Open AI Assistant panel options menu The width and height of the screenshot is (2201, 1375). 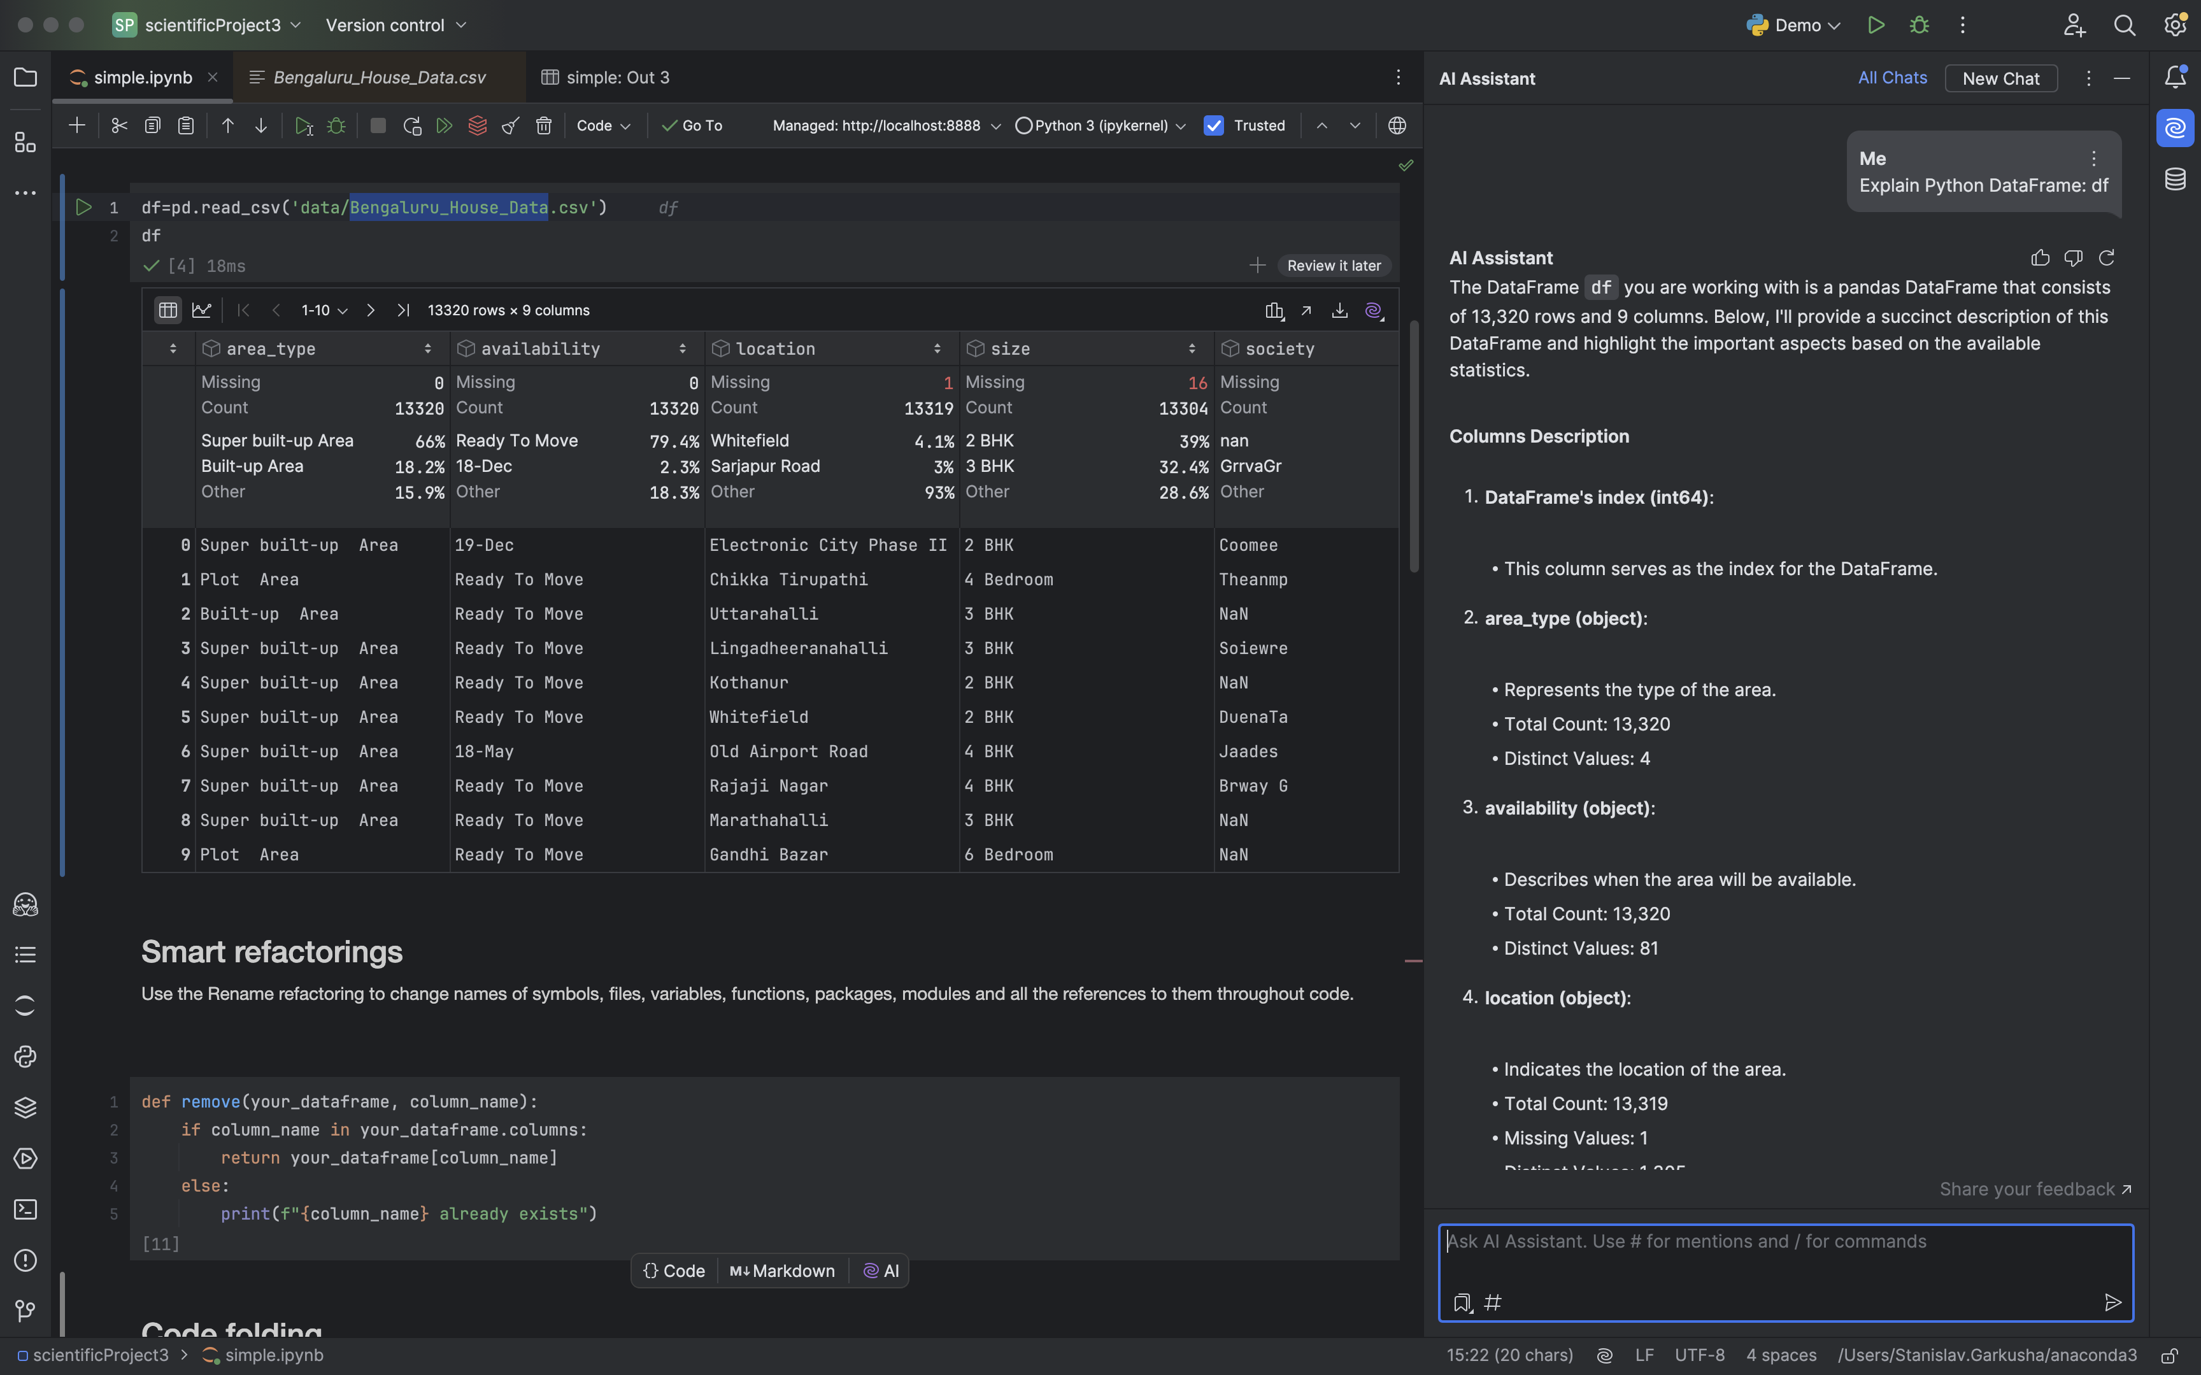pyautogui.click(x=2088, y=78)
